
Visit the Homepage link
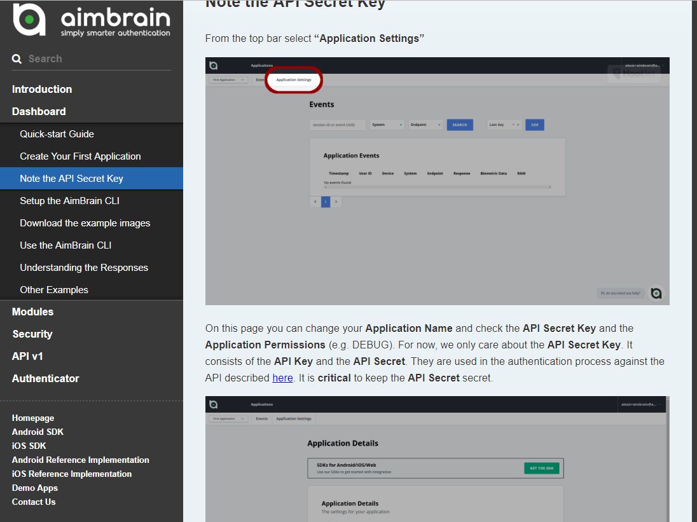click(x=33, y=418)
